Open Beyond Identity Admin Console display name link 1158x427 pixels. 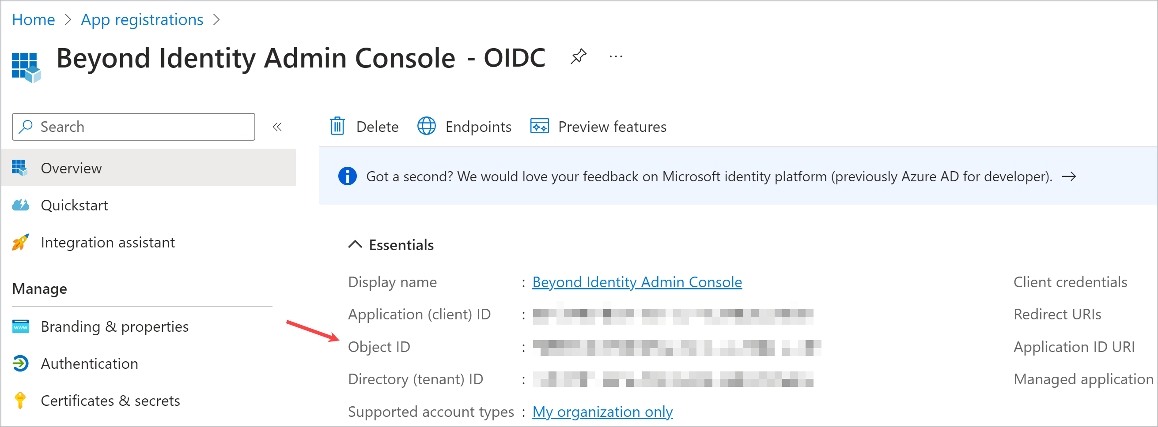point(636,282)
